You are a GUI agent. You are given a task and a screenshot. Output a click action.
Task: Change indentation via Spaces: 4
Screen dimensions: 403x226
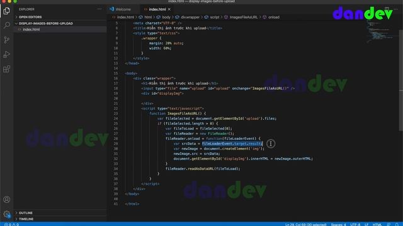click(x=338, y=225)
